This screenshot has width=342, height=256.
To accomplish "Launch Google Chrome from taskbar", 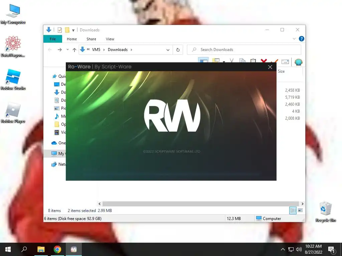I will 57,249.
